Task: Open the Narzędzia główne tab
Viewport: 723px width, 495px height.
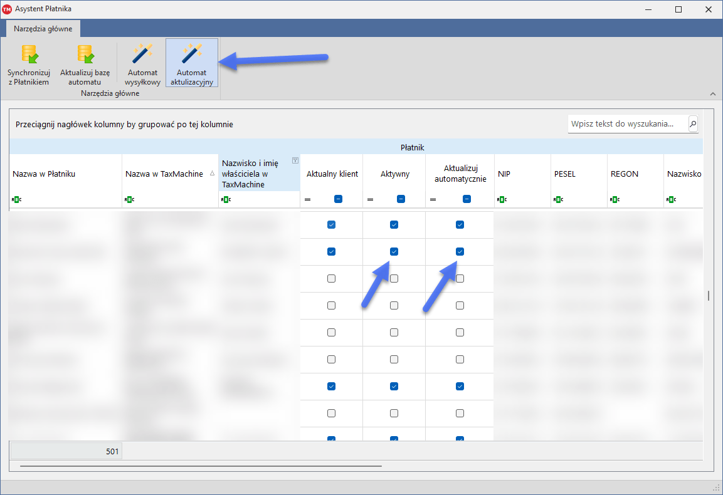Action: pyautogui.click(x=43, y=29)
